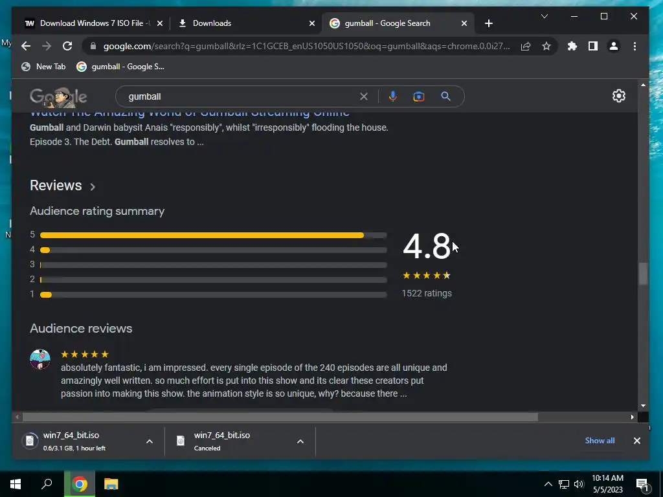This screenshot has width=663, height=497.
Task: Switch to Download Windows 7 ISO File tab
Action: 93,23
